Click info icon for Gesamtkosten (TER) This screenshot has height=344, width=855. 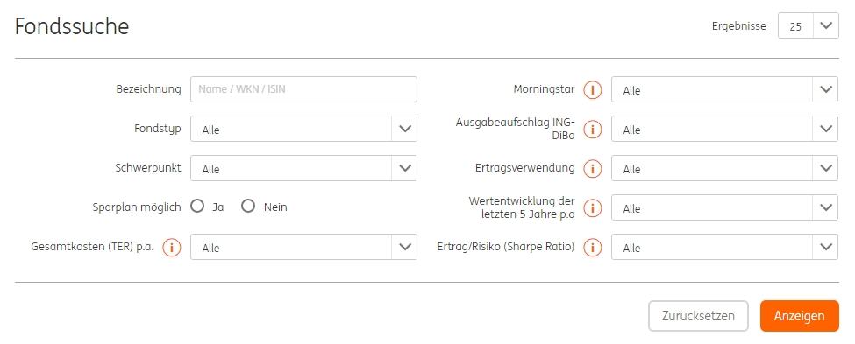coord(171,248)
